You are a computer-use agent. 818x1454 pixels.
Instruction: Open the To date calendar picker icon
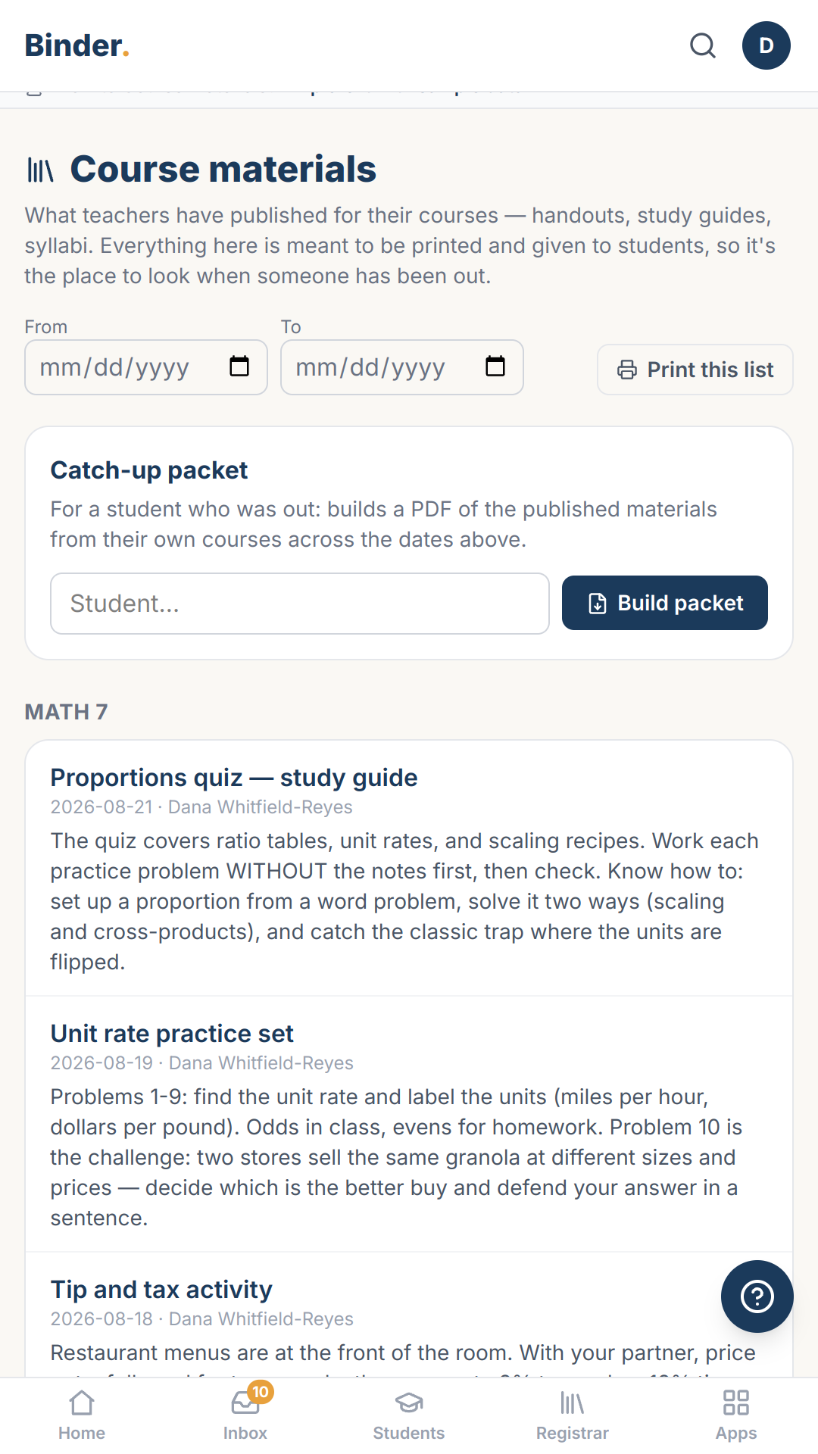pyautogui.click(x=495, y=367)
